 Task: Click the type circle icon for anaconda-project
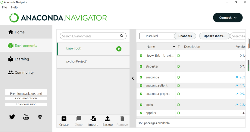(x=178, y=94)
